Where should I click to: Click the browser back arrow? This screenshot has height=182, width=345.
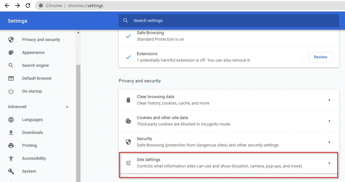[7, 5]
